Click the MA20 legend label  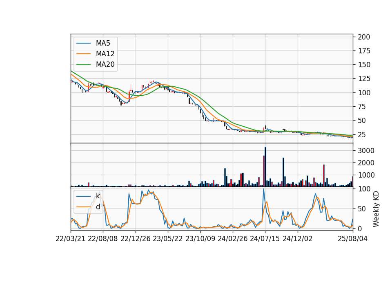[x=105, y=64]
